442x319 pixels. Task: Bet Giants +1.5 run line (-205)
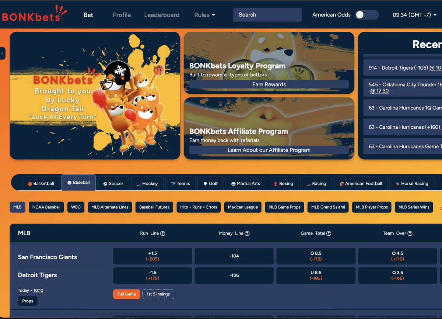point(152,256)
